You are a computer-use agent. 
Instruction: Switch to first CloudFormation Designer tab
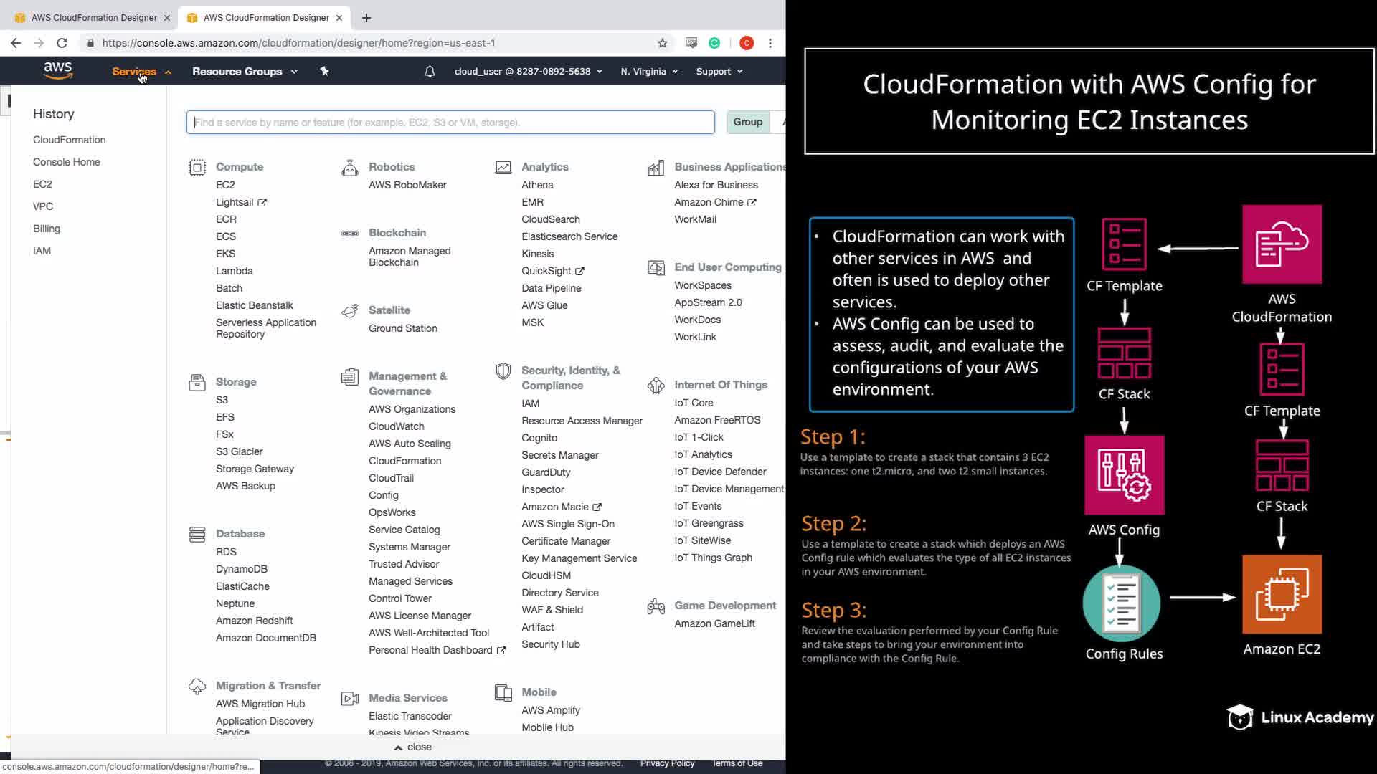pyautogui.click(x=93, y=17)
